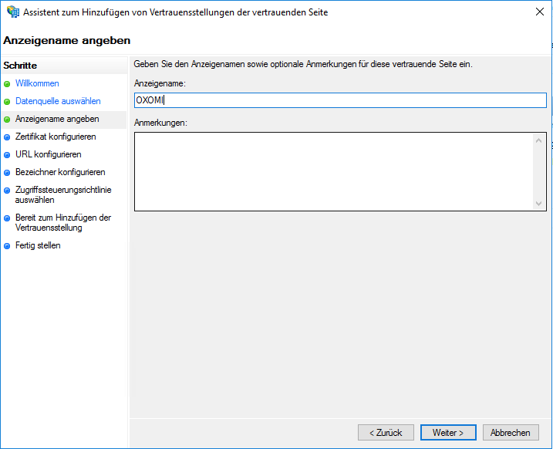This screenshot has width=553, height=449.
Task: Select the Anzeigename angeben step
Action: (57, 119)
